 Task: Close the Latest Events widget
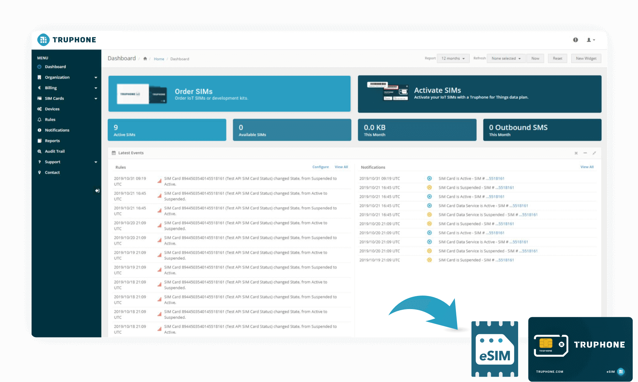[576, 153]
